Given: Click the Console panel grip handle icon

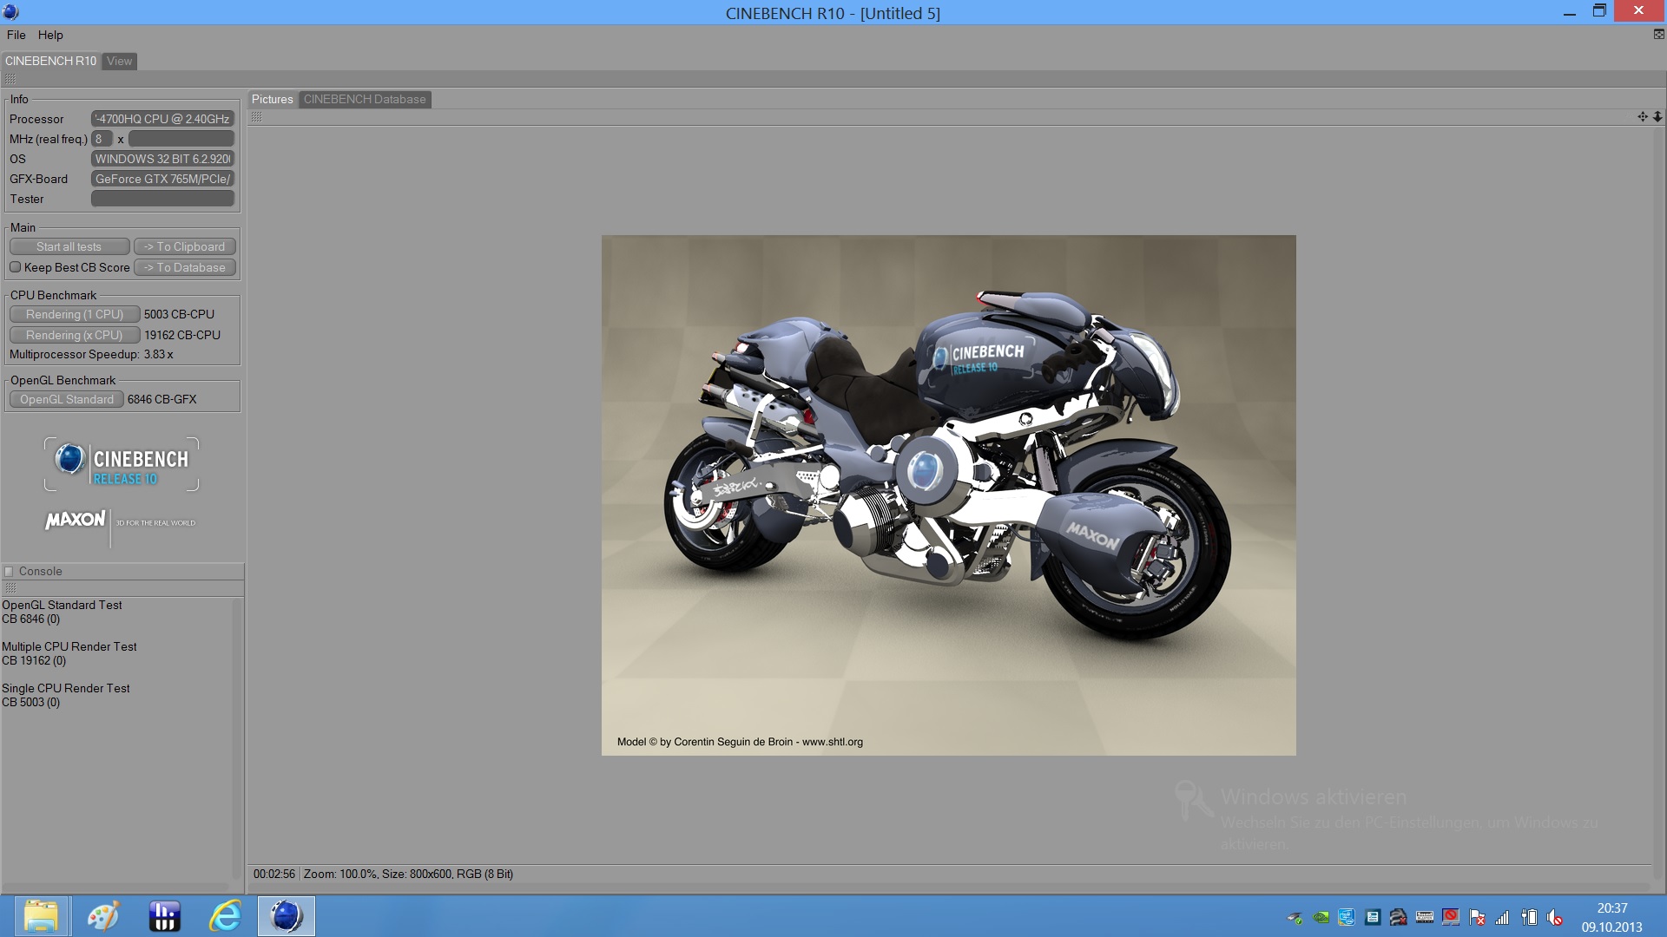Looking at the screenshot, I should pyautogui.click(x=10, y=588).
